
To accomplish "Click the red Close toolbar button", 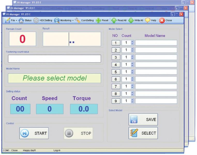I will tap(162, 20).
